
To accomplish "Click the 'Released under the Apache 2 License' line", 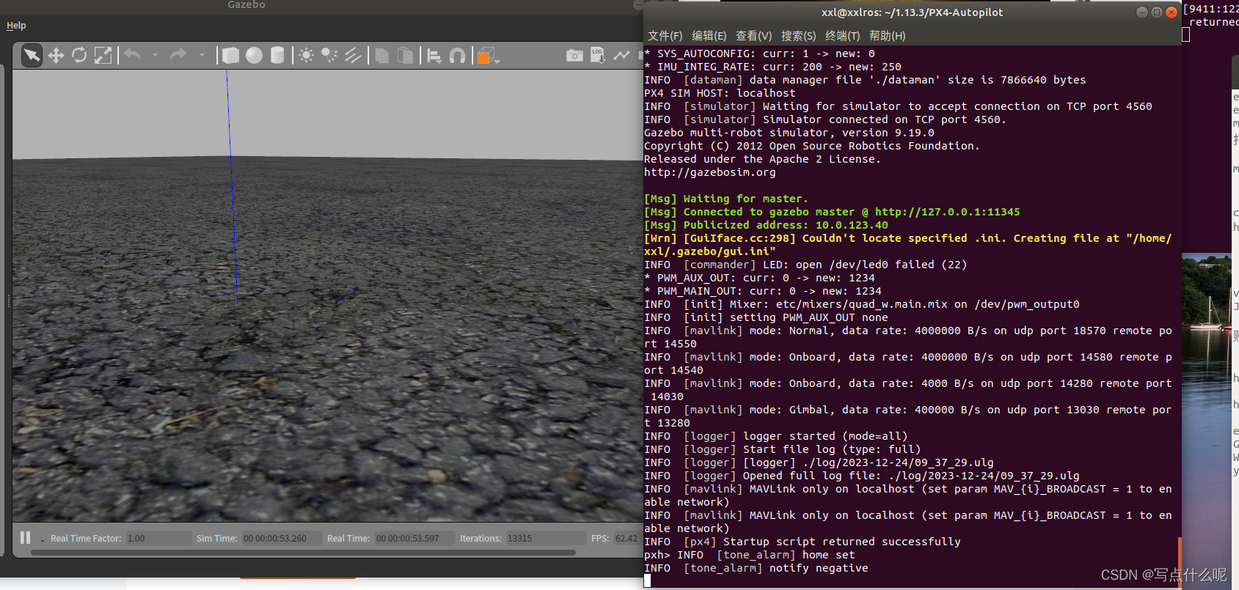I will [762, 159].
